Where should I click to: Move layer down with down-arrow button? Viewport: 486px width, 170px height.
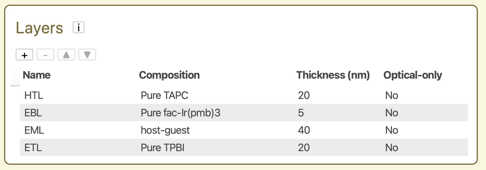point(87,55)
